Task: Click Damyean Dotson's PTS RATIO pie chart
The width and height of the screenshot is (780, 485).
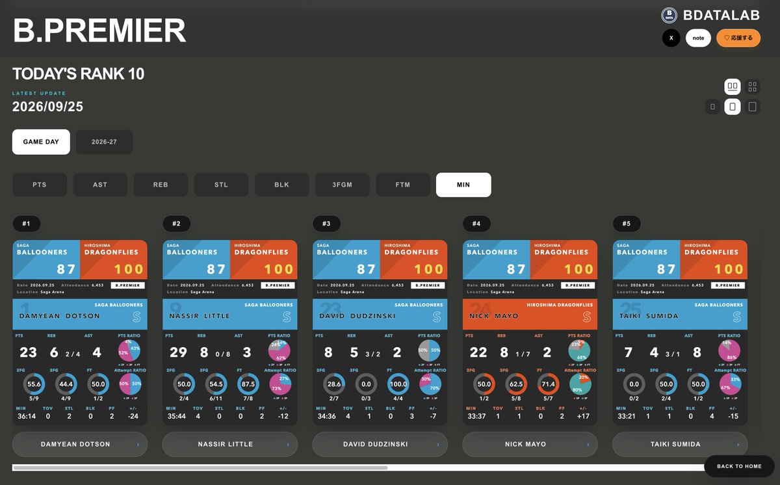Action: point(129,351)
